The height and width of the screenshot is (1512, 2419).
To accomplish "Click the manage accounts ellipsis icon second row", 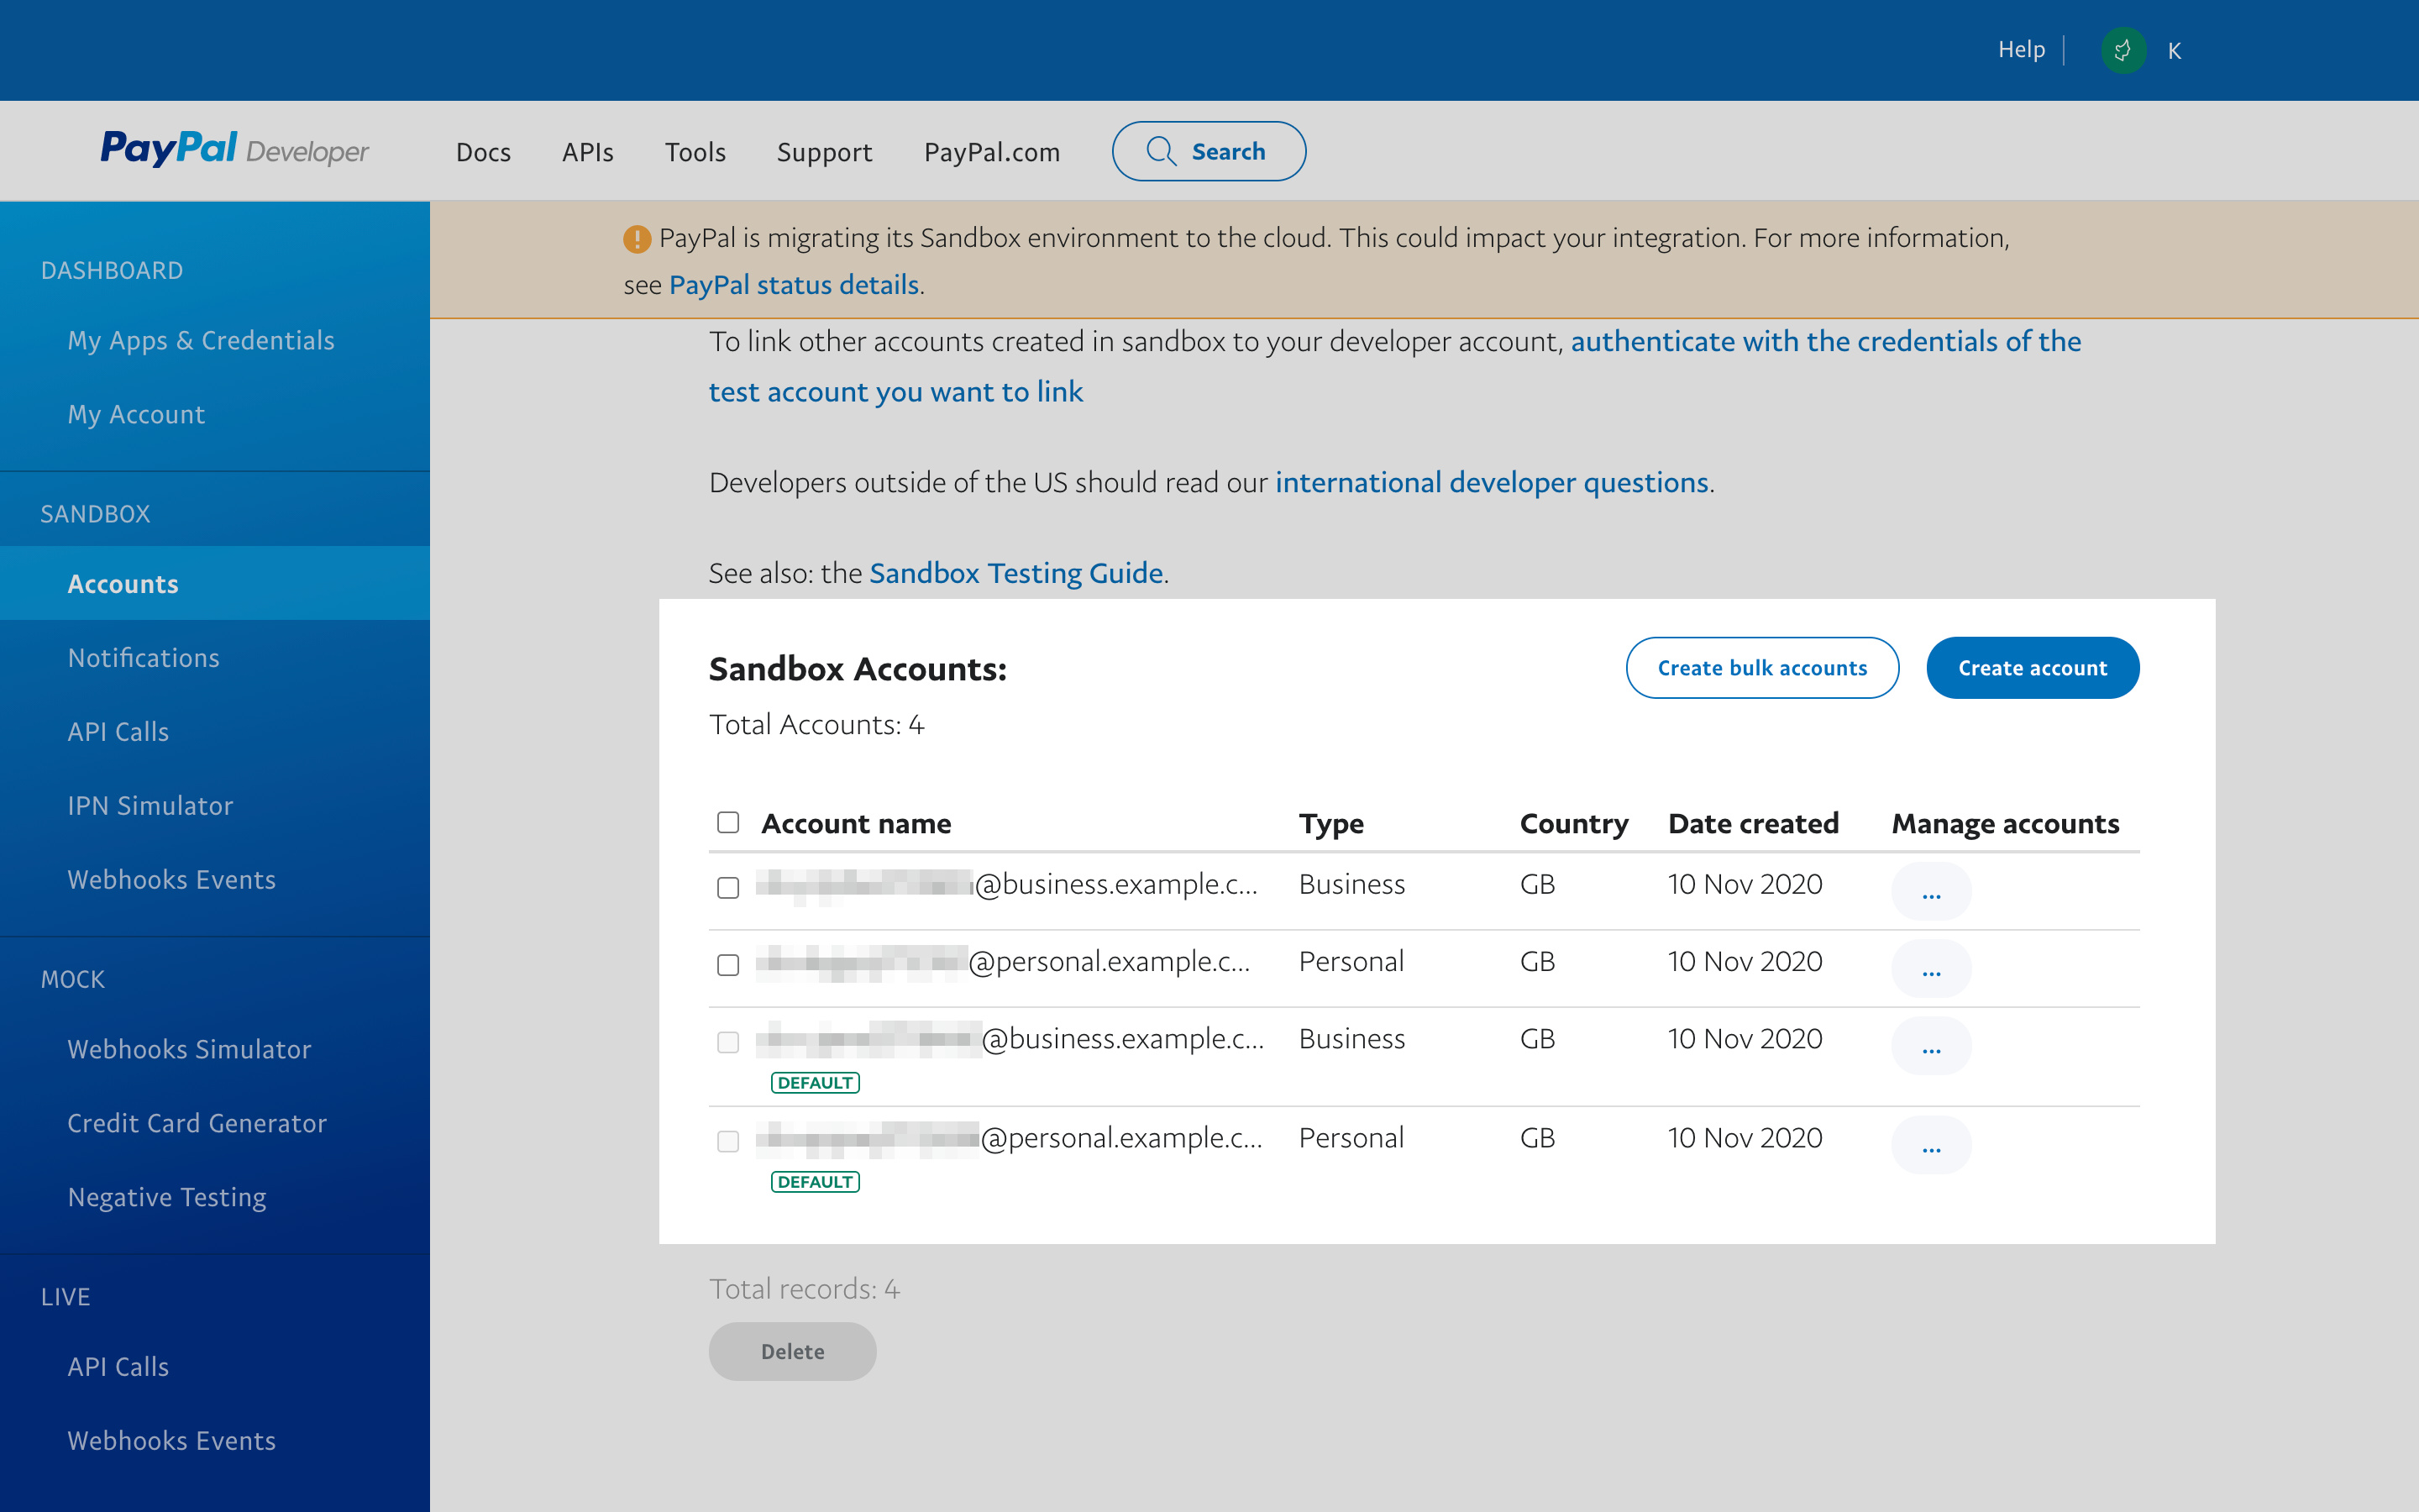I will (1931, 969).
